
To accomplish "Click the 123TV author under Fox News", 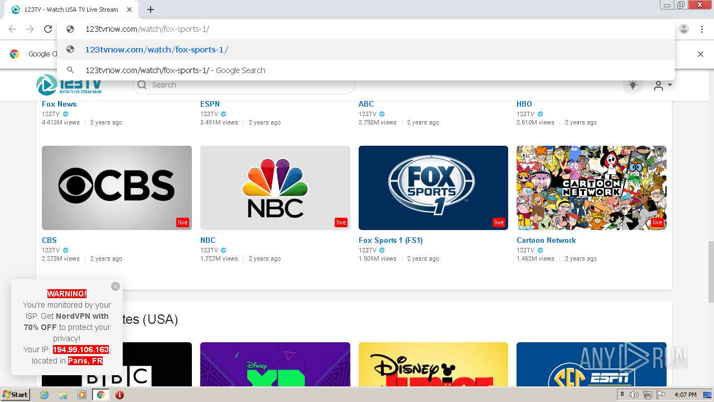I will pyautogui.click(x=51, y=114).
